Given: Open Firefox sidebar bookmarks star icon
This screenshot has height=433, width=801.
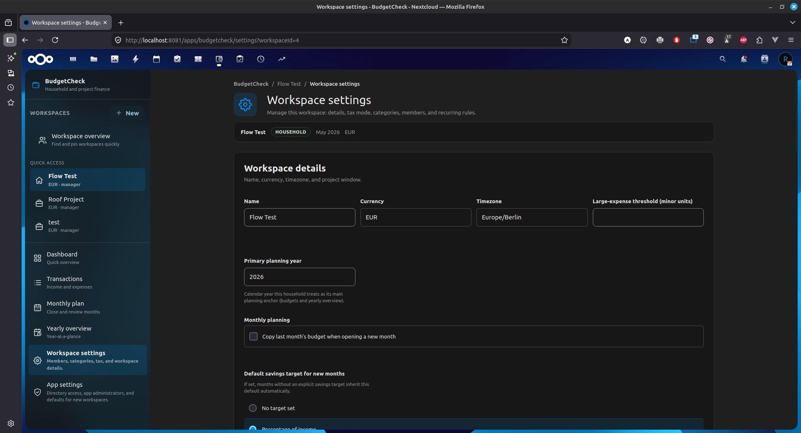Looking at the screenshot, I should click(x=11, y=102).
